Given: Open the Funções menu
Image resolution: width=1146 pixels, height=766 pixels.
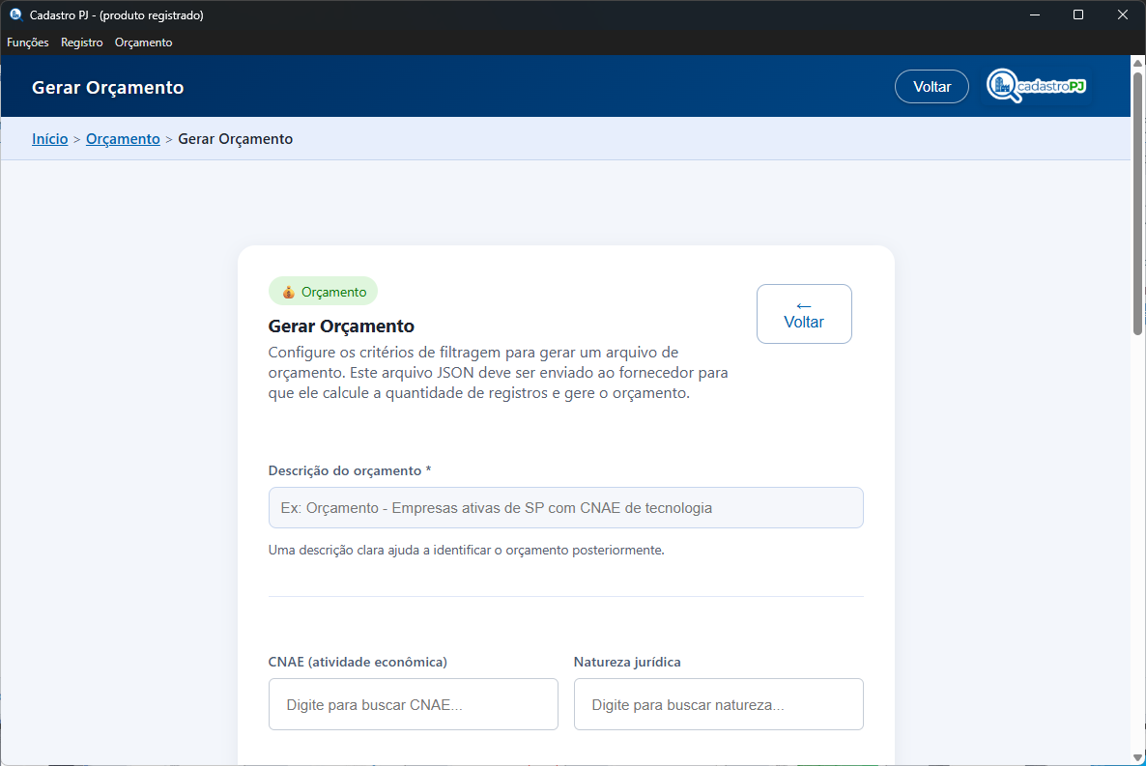Looking at the screenshot, I should tap(28, 43).
